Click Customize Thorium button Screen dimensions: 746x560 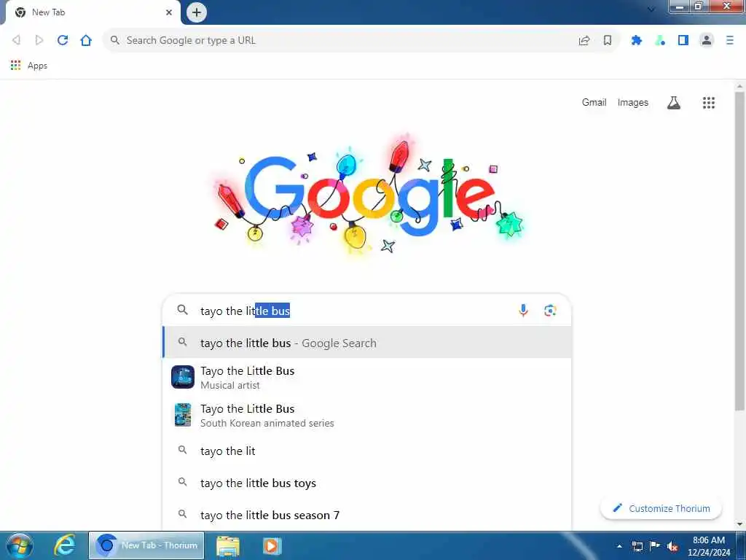(x=661, y=508)
